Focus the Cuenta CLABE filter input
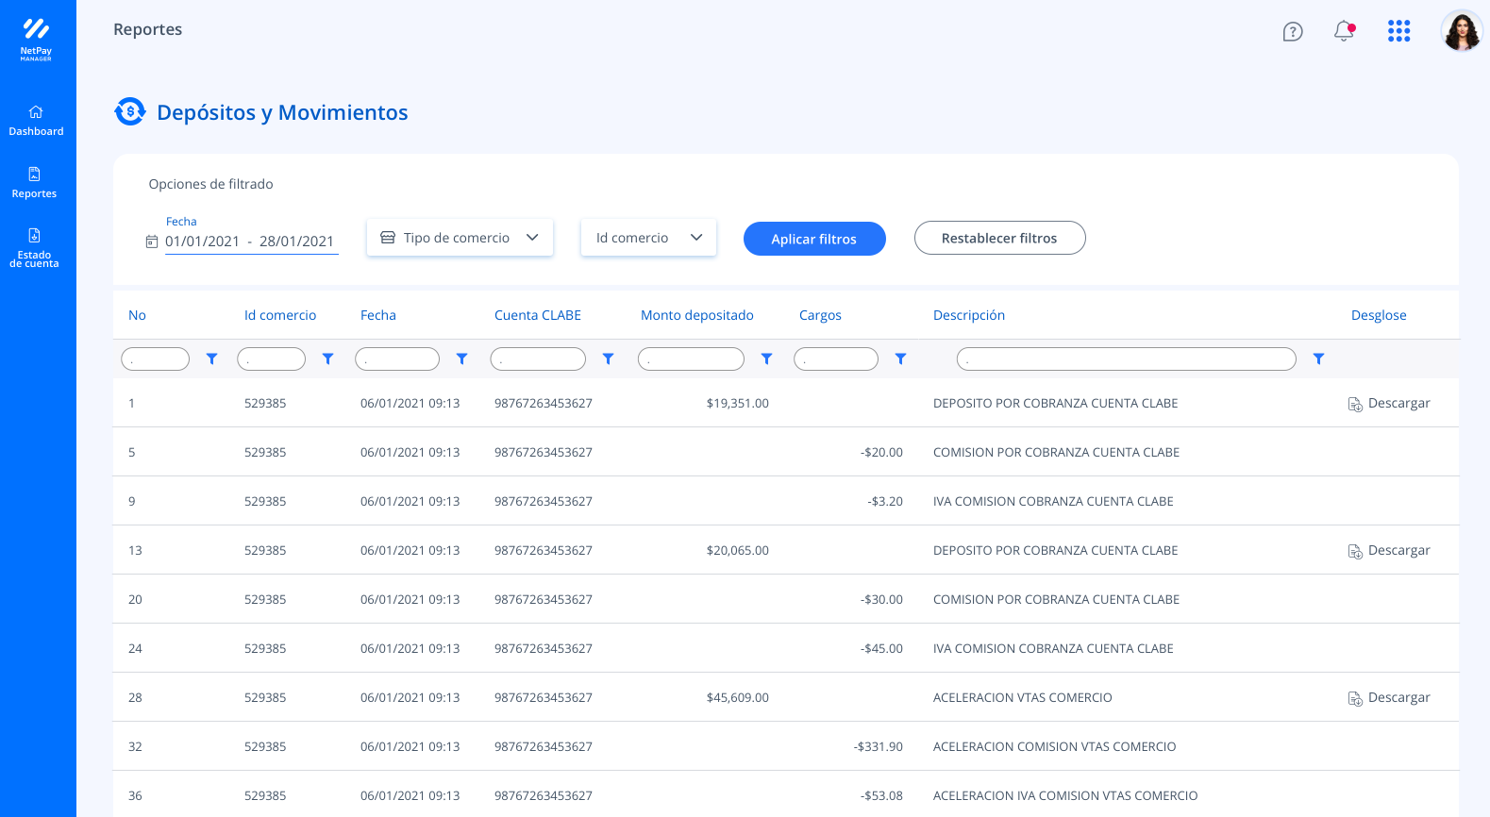The height and width of the screenshot is (817, 1490). (x=538, y=358)
